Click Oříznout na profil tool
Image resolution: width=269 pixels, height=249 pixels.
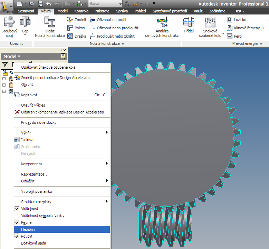(108, 20)
